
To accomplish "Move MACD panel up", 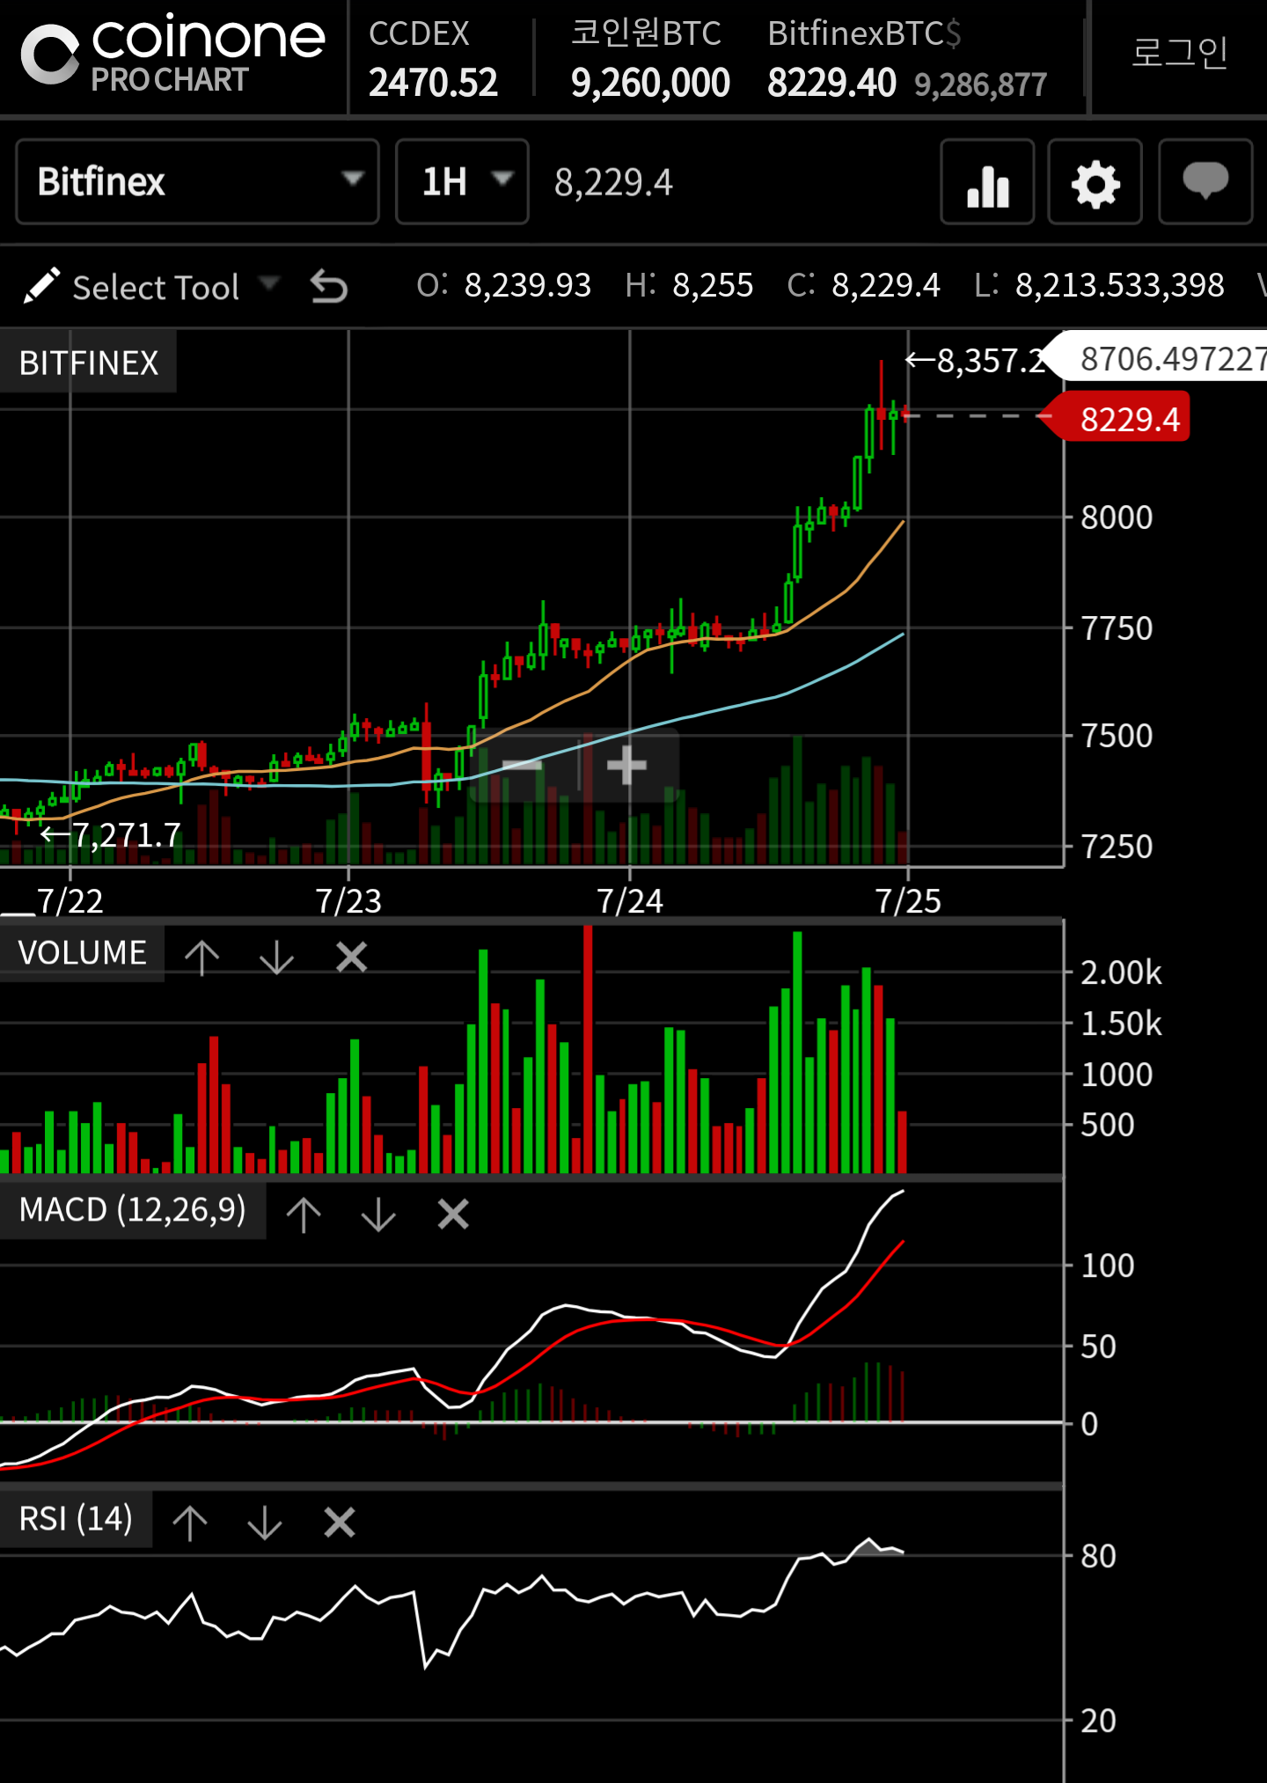I will [x=304, y=1214].
